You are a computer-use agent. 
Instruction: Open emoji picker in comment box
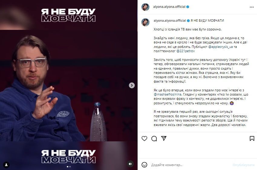point(145,165)
